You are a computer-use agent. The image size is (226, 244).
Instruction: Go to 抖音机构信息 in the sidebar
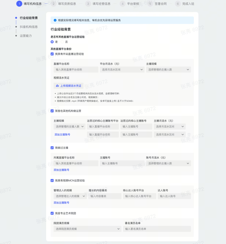click(x=29, y=27)
